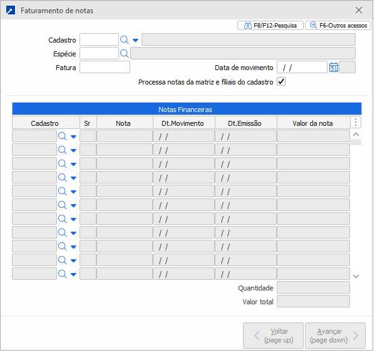Expand the Cadastro dropdown arrow at top
The height and width of the screenshot is (355, 382).
tap(135, 41)
